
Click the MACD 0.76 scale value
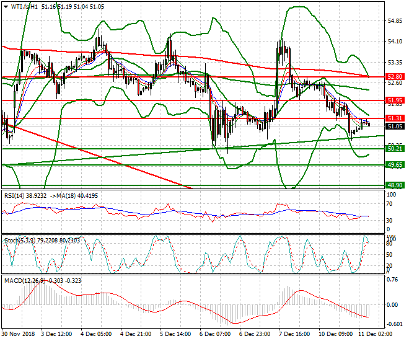coord(393,280)
